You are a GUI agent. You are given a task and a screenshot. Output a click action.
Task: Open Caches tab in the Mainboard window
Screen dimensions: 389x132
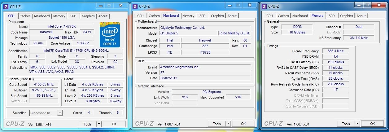154,16
